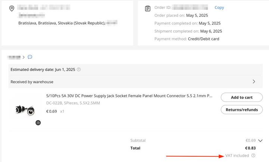Click the camera icon under product image
The height and width of the screenshot is (162, 269).
tap(38, 122)
